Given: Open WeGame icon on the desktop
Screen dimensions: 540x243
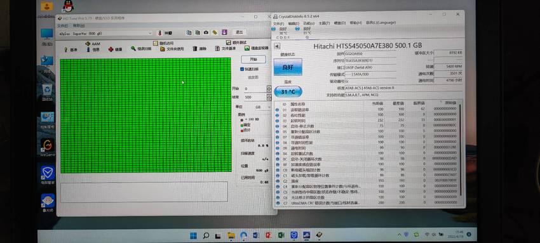Looking at the screenshot, I should coord(48,145).
